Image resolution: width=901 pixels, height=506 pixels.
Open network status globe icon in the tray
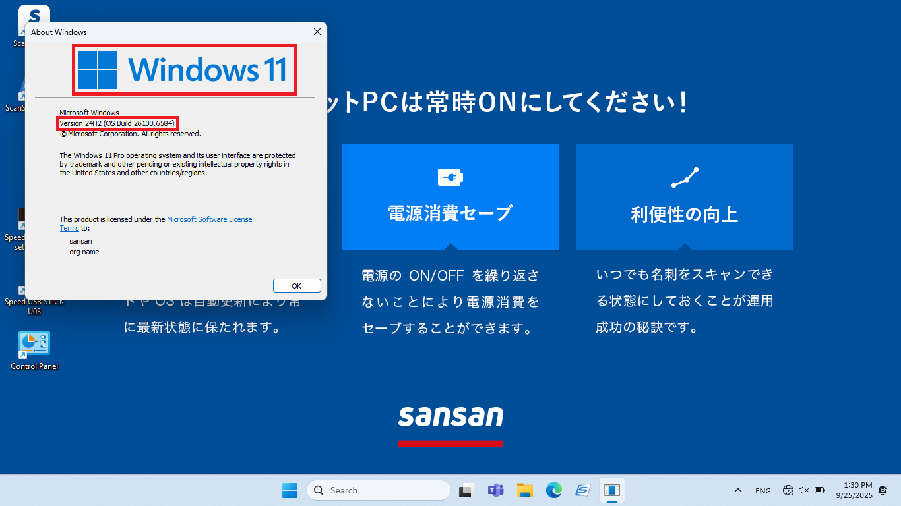pyautogui.click(x=788, y=490)
